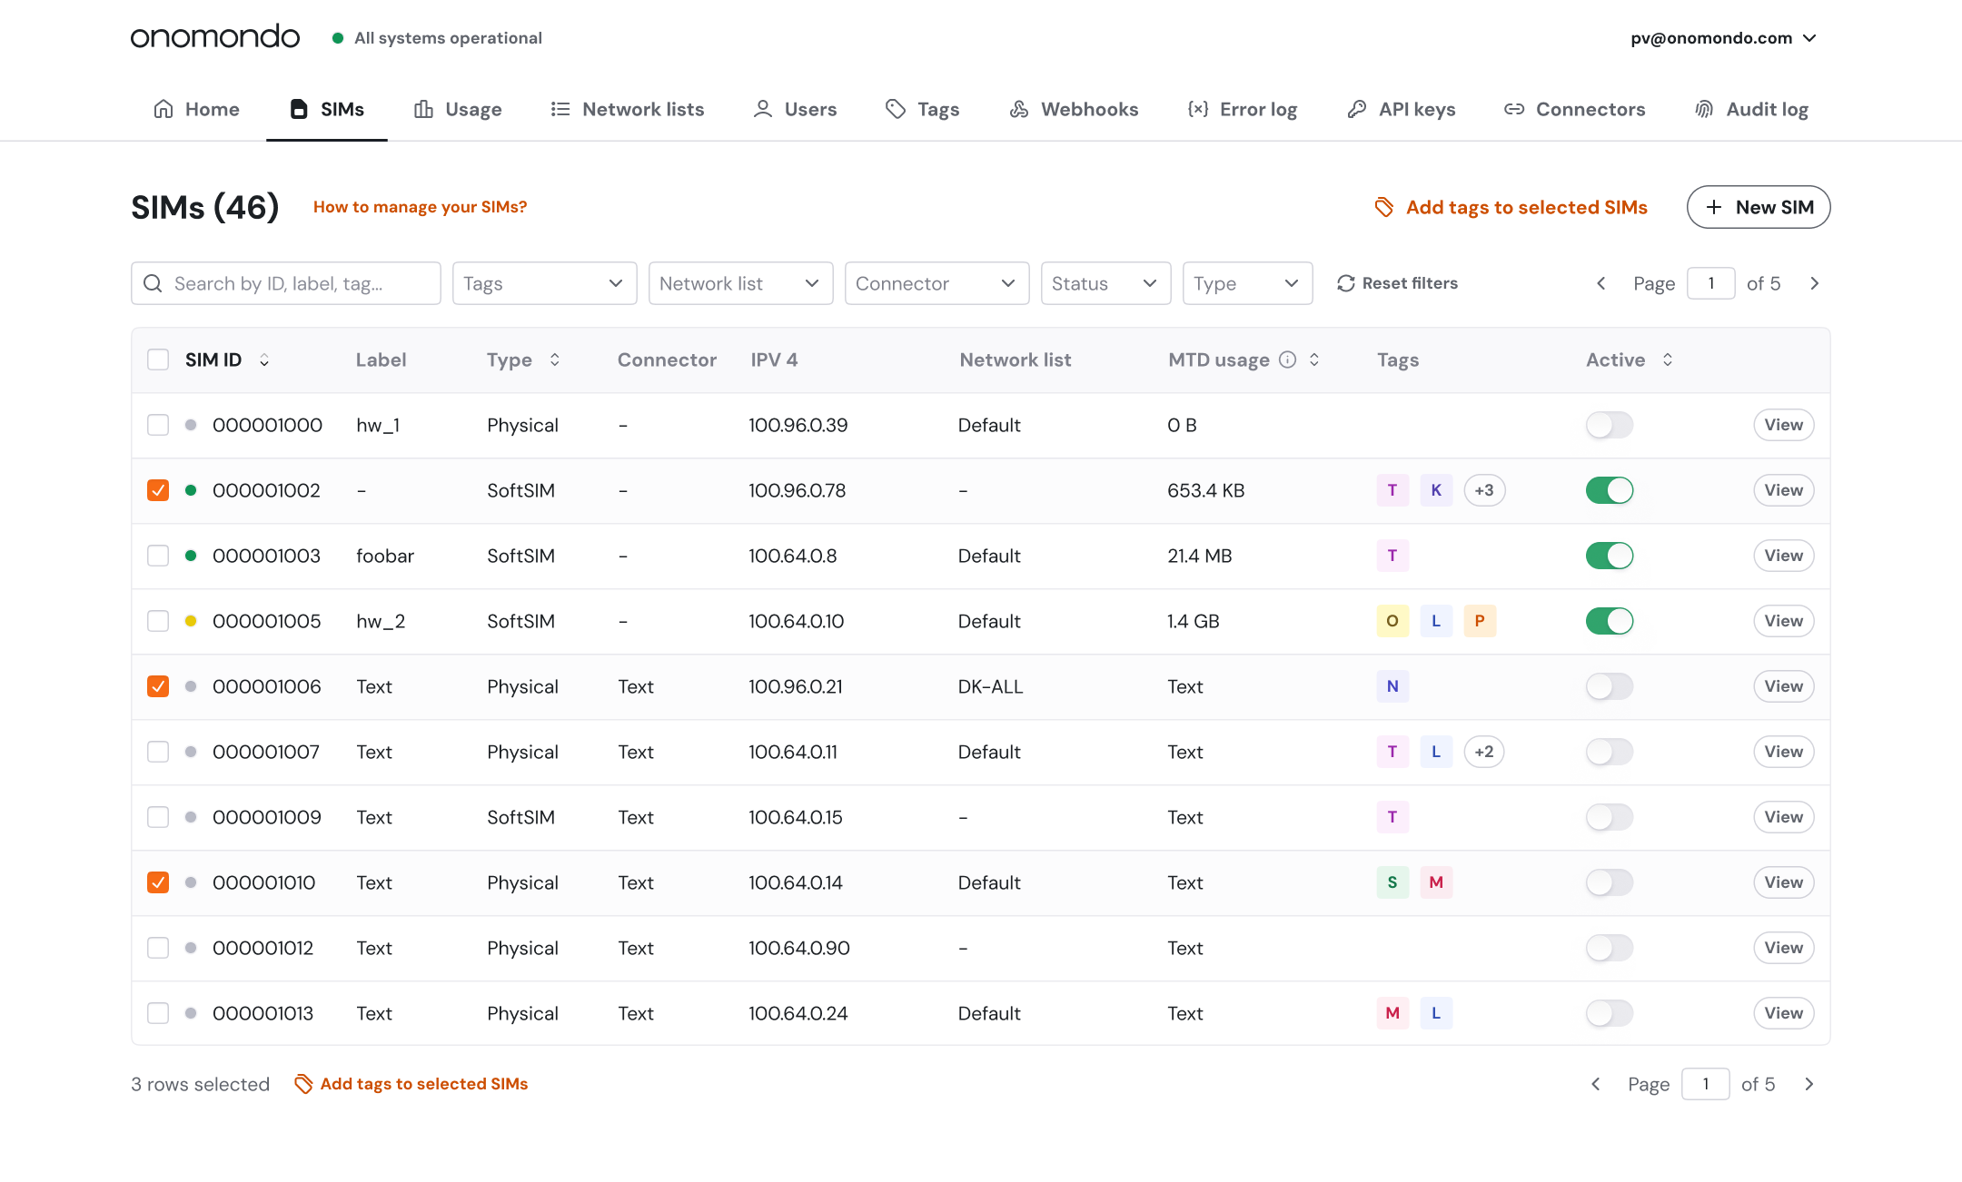Click the MTD usage info icon
The image size is (1962, 1182).
click(x=1287, y=360)
